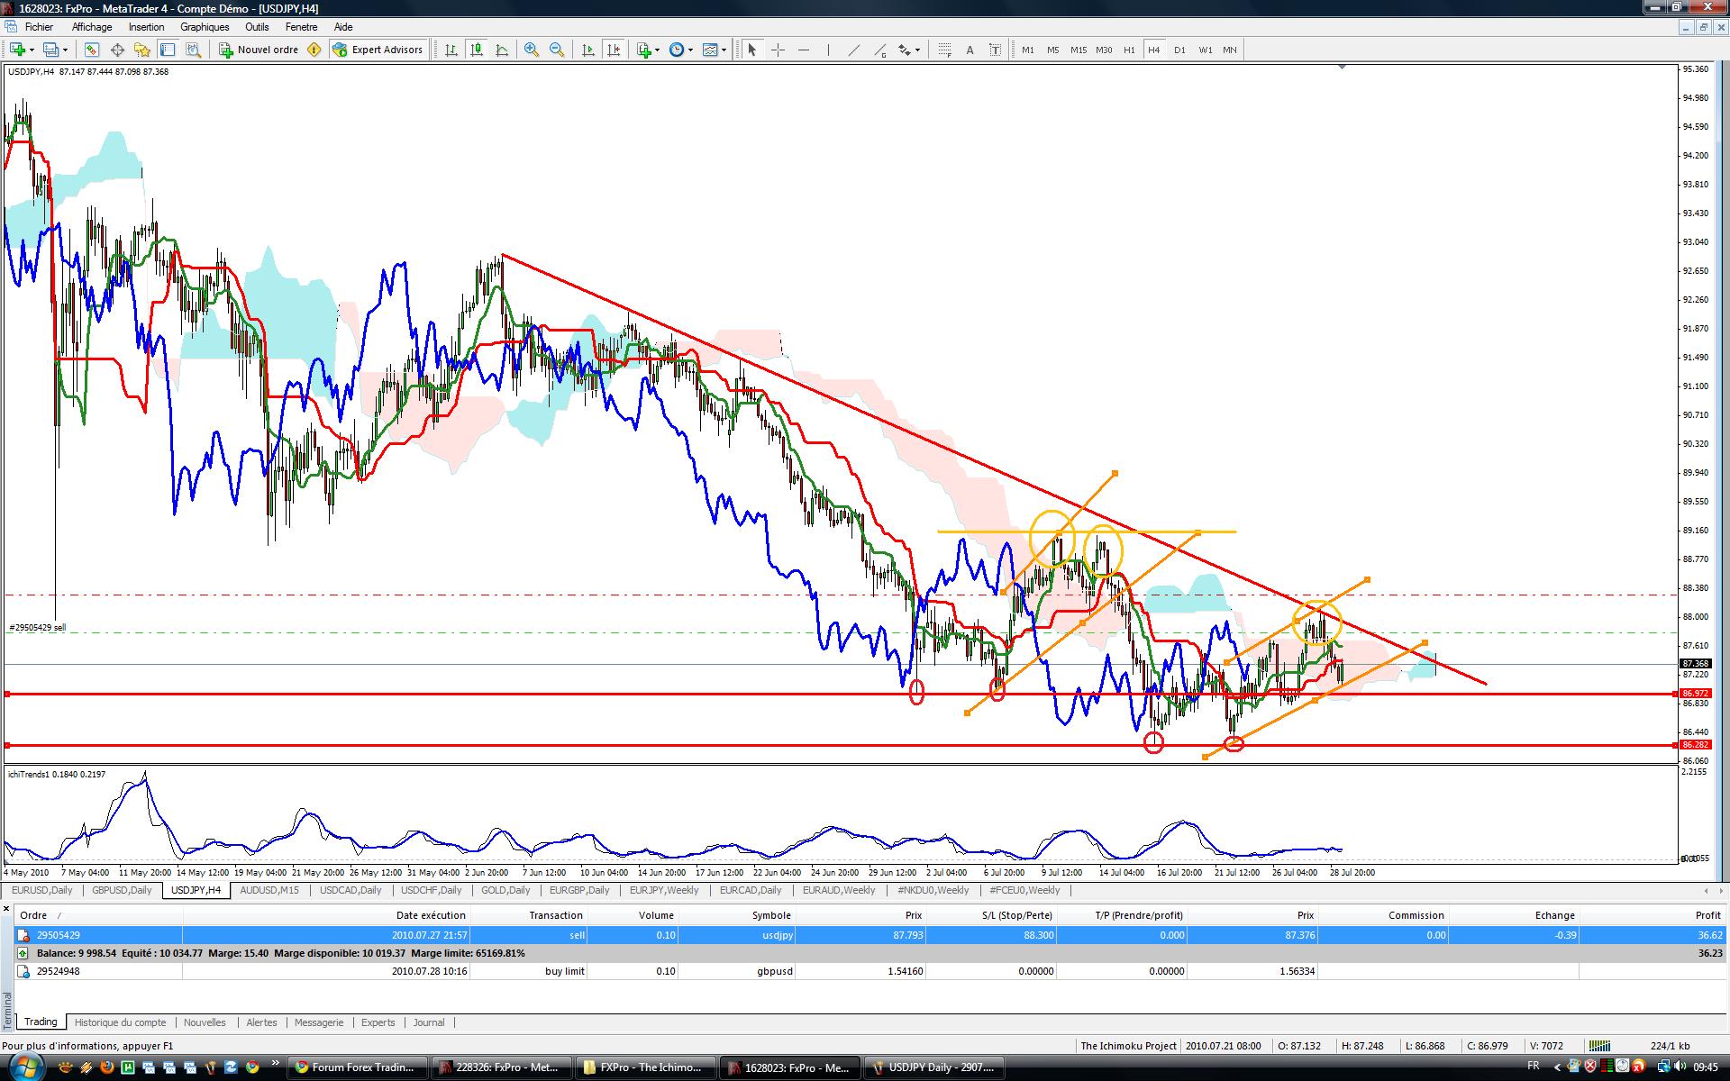Open the Graphiques menu

205,27
